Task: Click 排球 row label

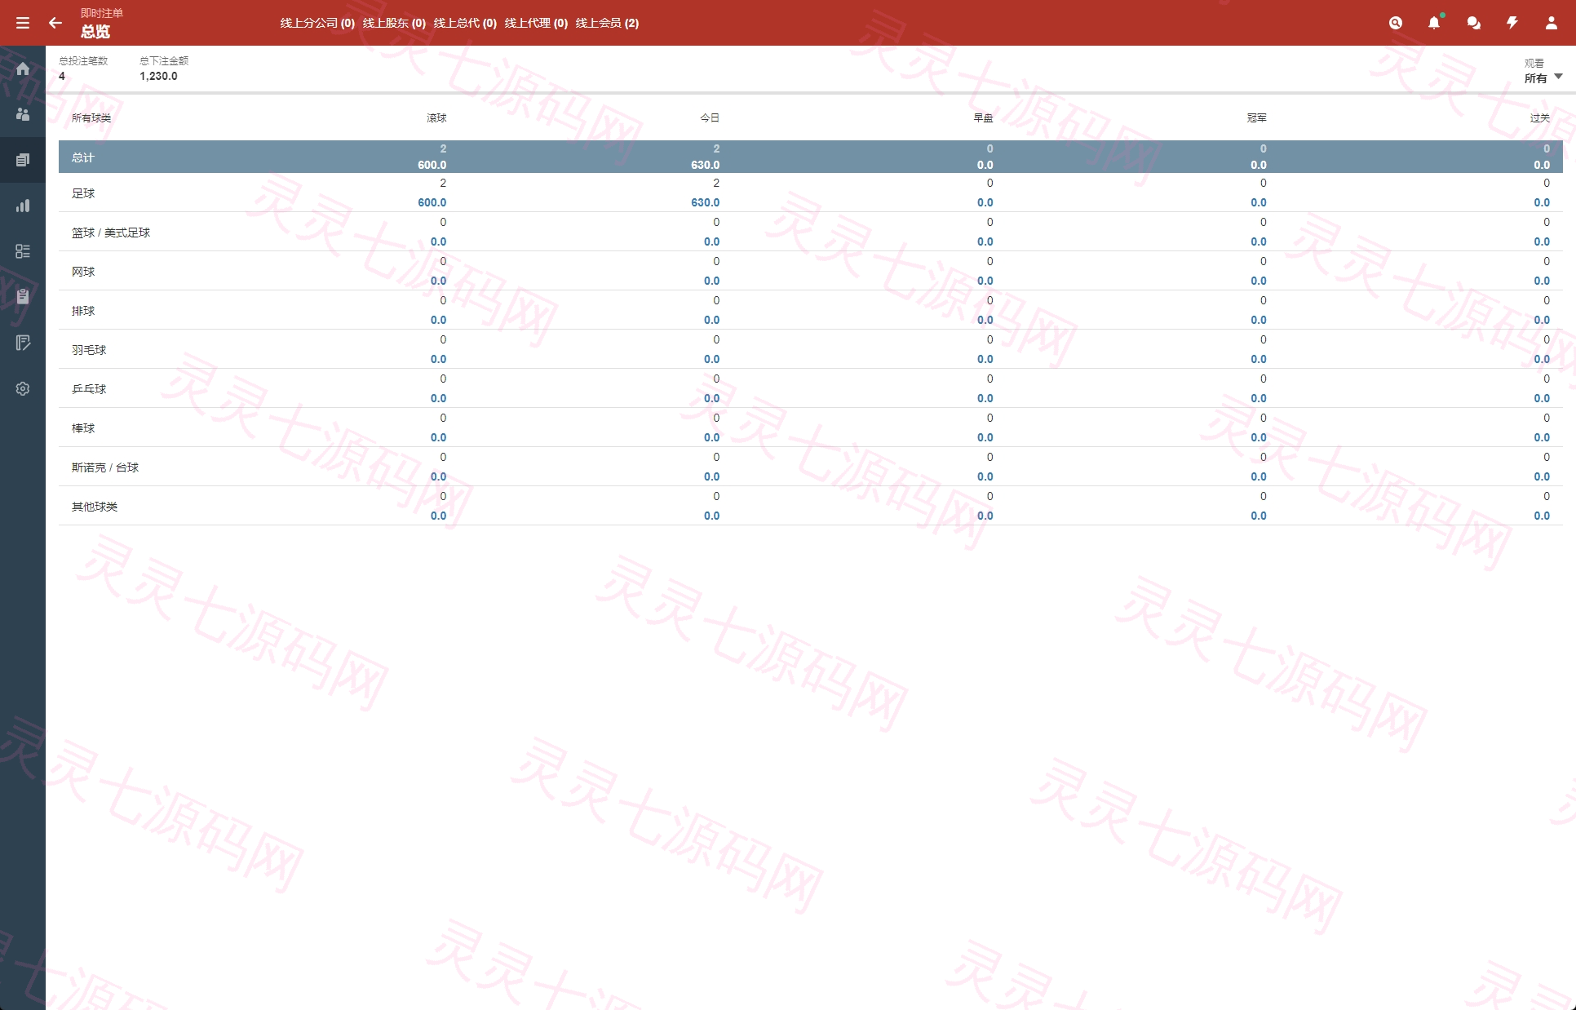Action: [x=83, y=311]
